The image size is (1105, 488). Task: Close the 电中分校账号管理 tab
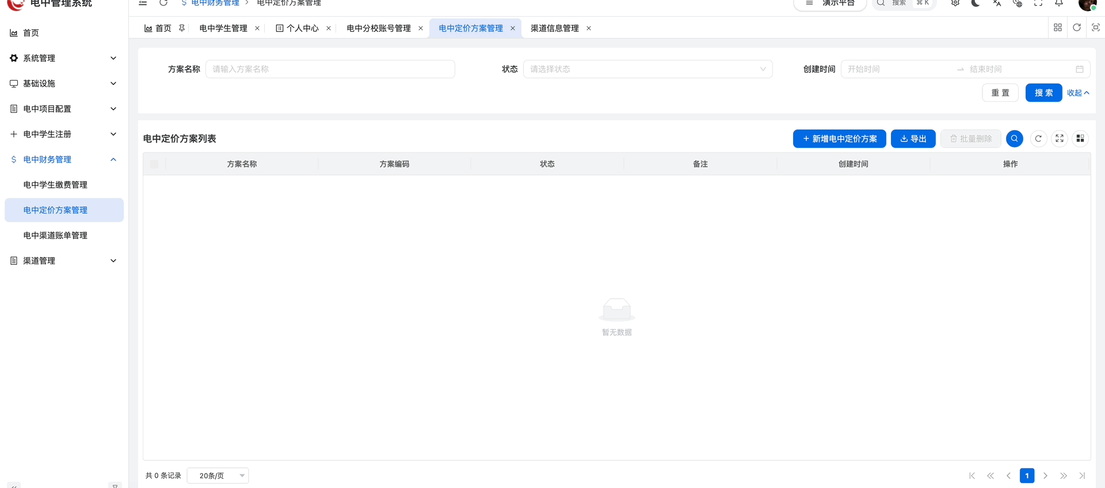pyautogui.click(x=421, y=28)
